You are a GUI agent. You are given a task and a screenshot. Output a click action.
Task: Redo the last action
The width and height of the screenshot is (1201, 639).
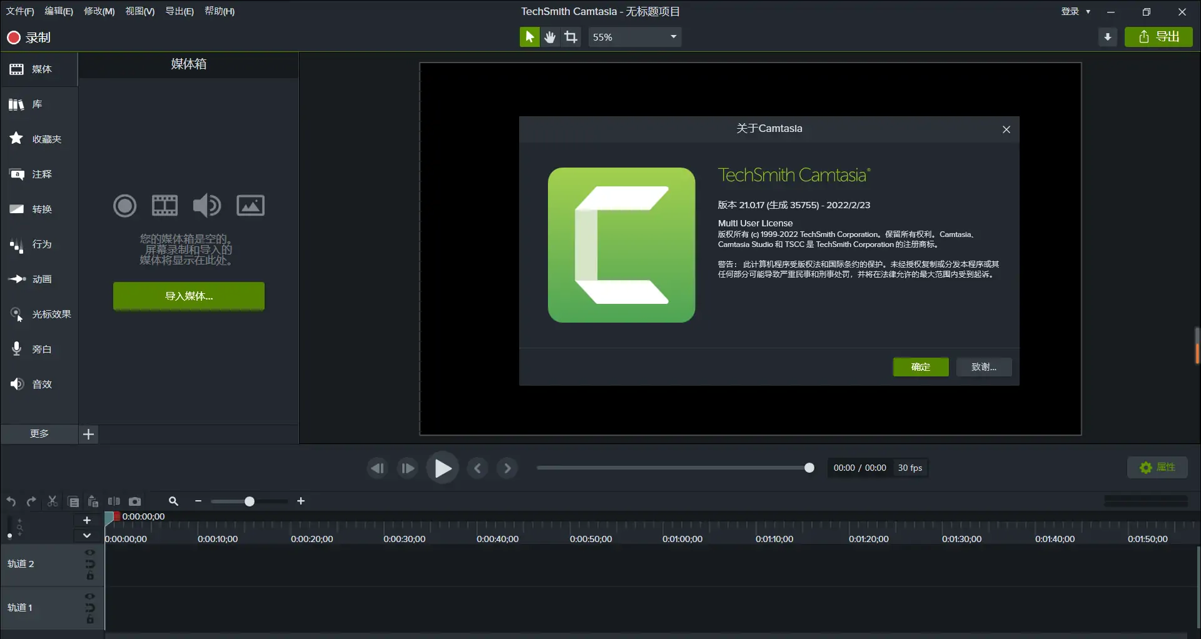point(31,501)
